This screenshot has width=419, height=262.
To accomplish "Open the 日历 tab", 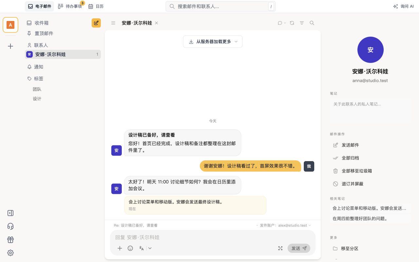I will [96, 6].
